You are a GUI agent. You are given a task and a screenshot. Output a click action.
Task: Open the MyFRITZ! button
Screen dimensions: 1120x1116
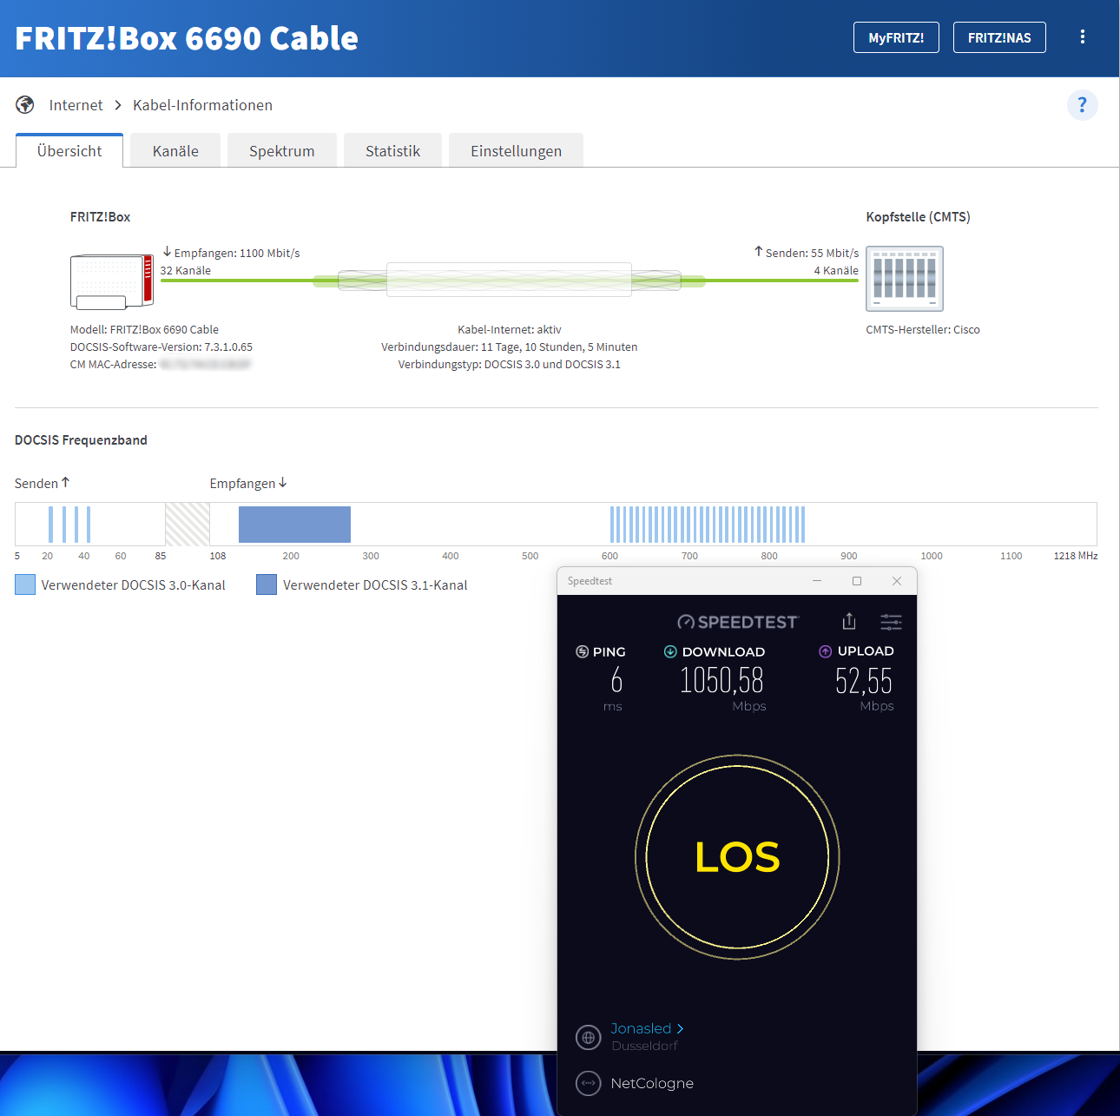[896, 37]
